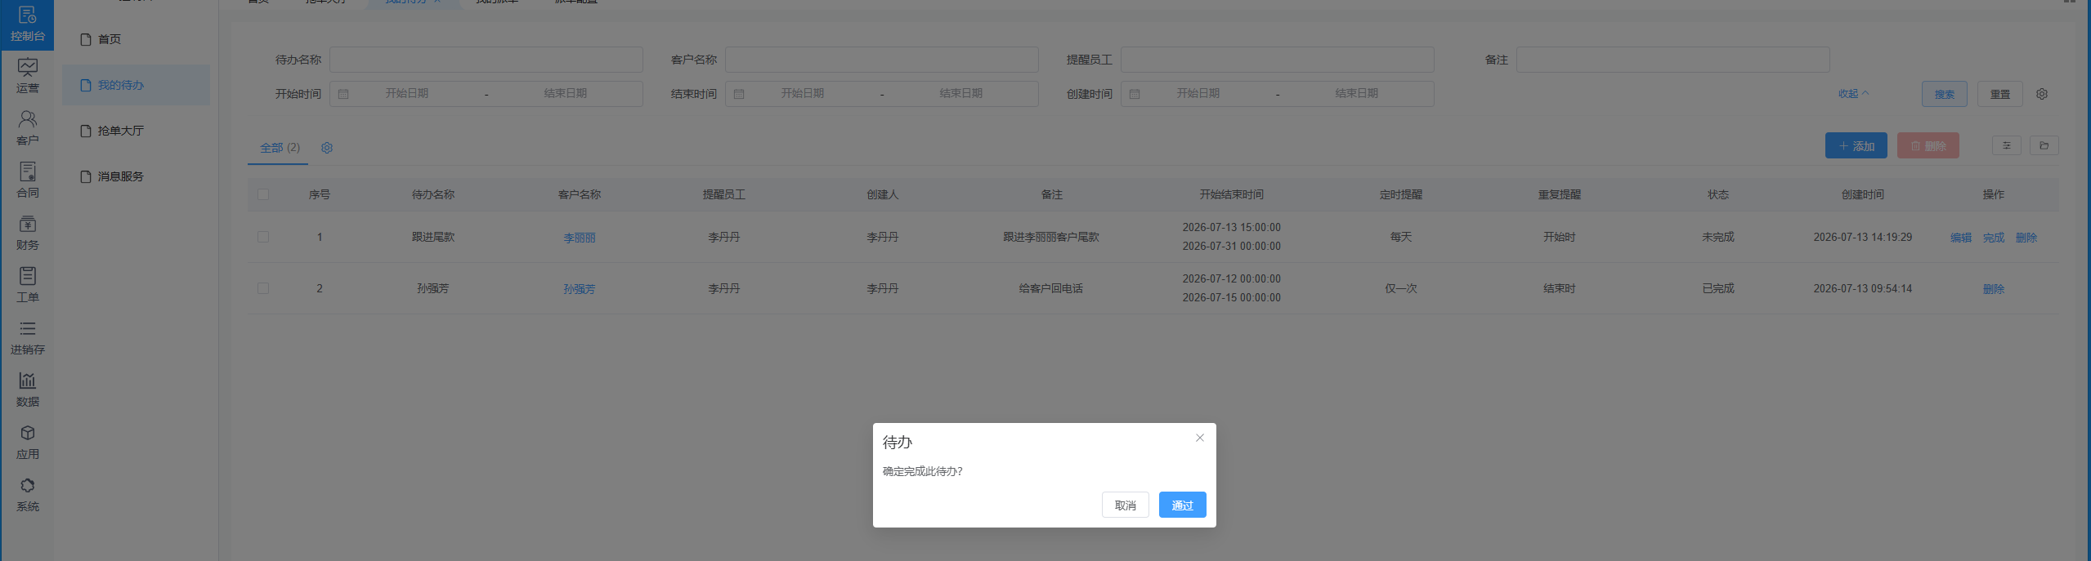The image size is (2091, 561).
Task: Close the 待办 confirmation dialog with X
Action: click(1199, 438)
